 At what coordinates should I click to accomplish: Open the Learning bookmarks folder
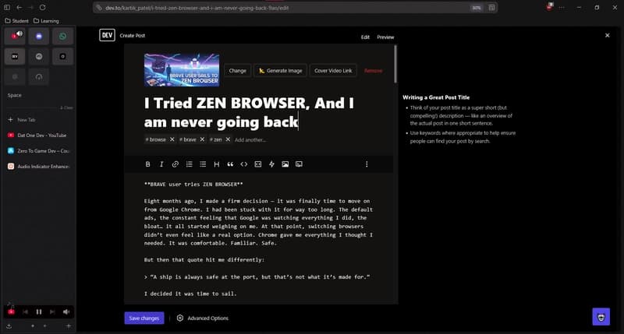tap(46, 21)
